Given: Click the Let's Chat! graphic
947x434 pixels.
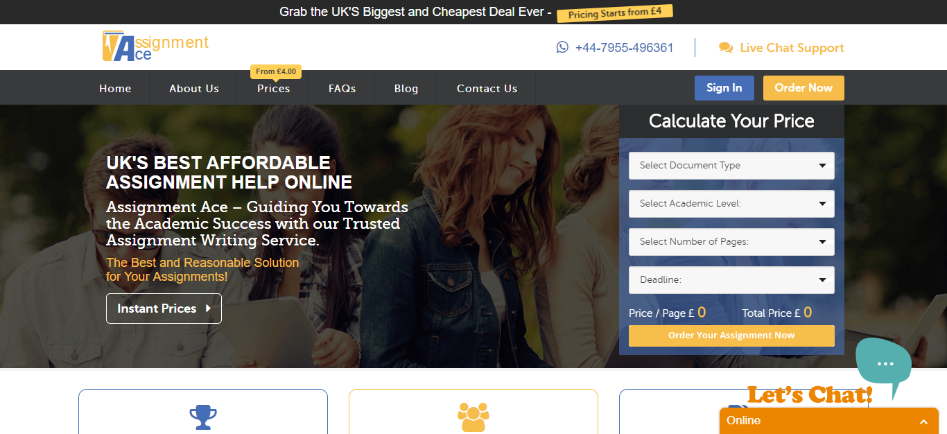Looking at the screenshot, I should pos(809,395).
